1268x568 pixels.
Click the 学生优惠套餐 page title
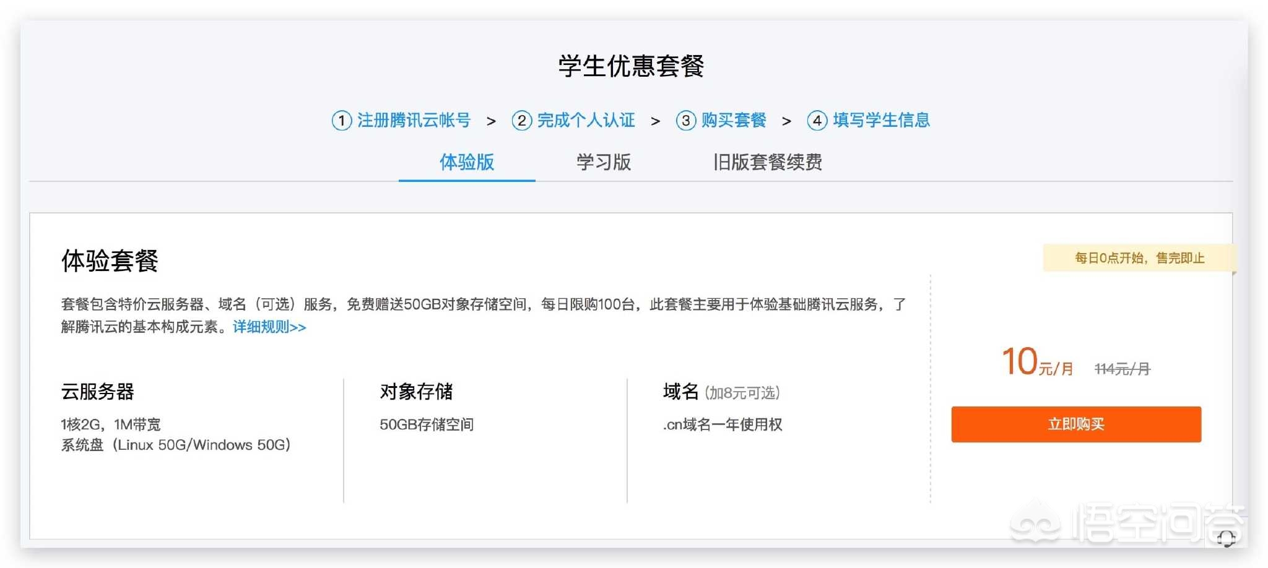[631, 66]
